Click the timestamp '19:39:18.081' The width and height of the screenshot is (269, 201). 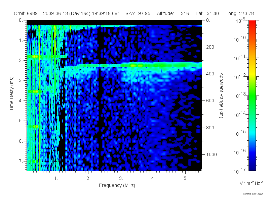click(106, 13)
